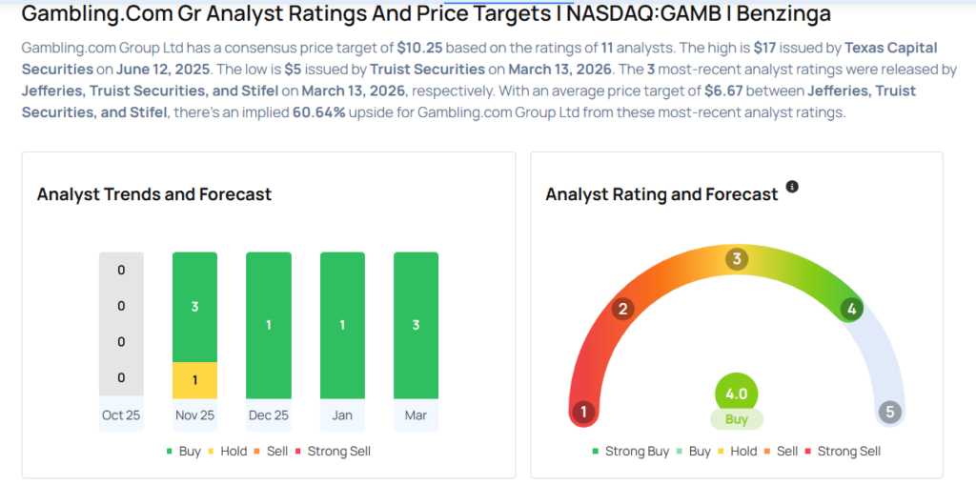Click the green Buy segment for Nov 25
976x485 pixels.
[x=194, y=307]
